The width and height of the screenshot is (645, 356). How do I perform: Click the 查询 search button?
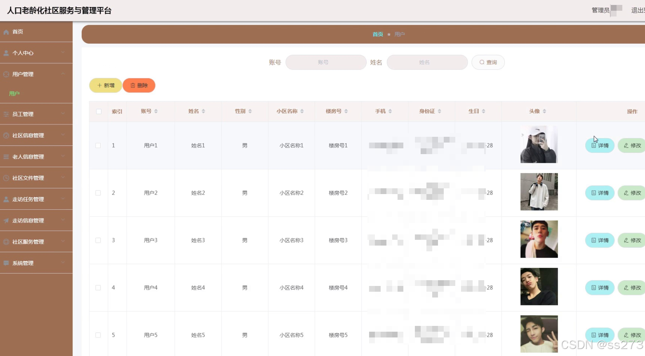click(x=488, y=62)
